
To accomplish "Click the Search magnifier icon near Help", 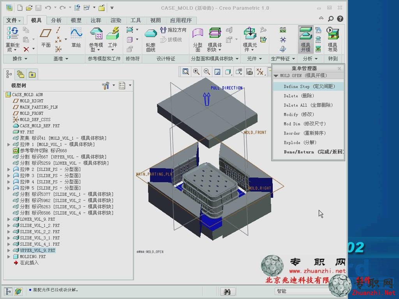I will [330, 19].
